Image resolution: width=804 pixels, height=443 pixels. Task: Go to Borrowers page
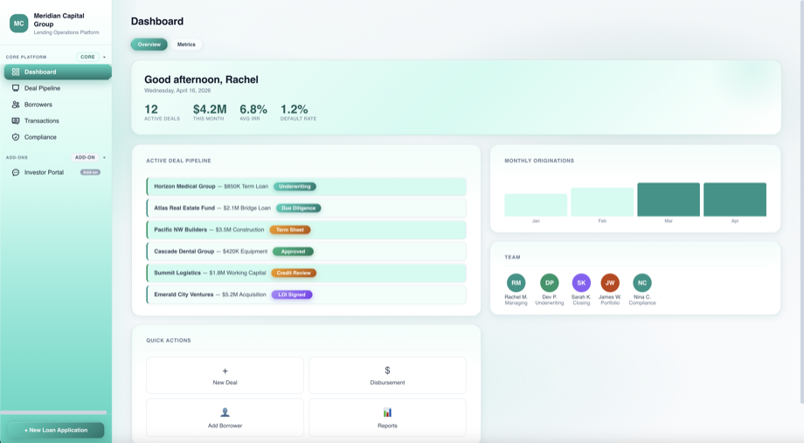(x=58, y=105)
